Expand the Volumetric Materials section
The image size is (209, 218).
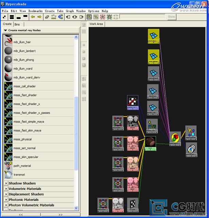tap(6, 189)
